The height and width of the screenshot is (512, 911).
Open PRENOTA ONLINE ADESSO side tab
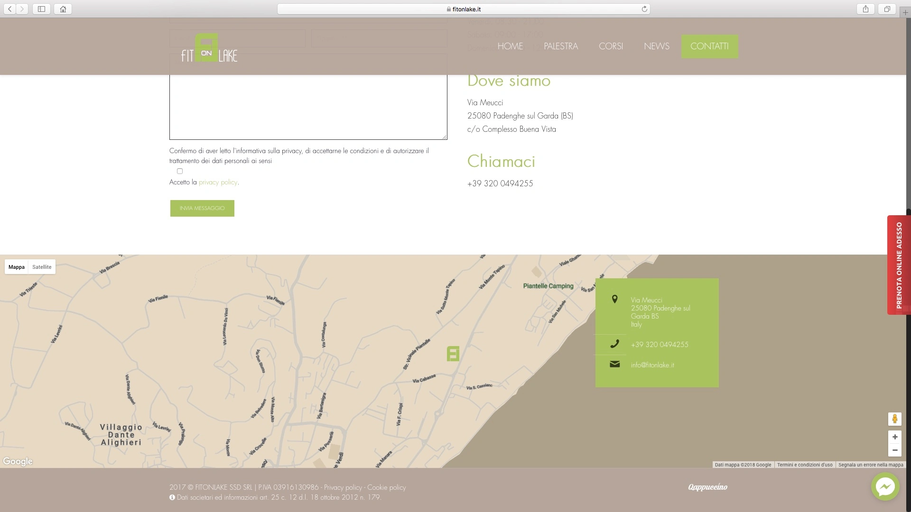pyautogui.click(x=899, y=265)
